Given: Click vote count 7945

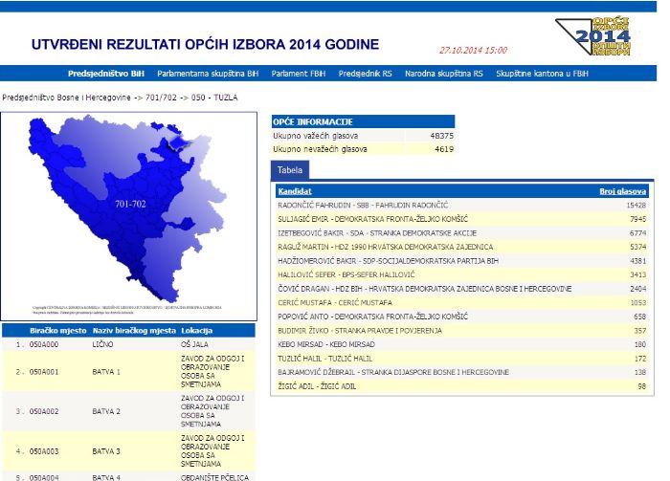Looking at the screenshot, I should coord(637,219).
